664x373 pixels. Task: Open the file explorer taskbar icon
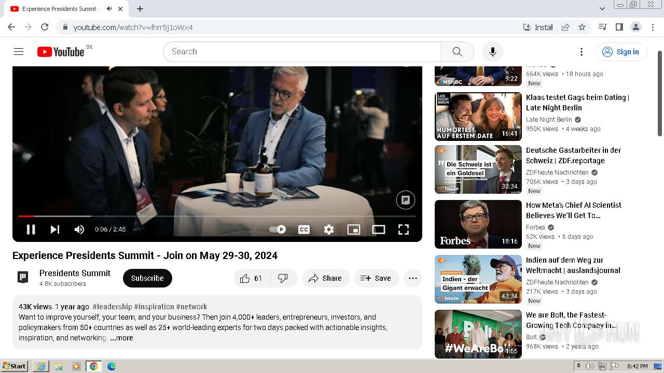click(59, 366)
